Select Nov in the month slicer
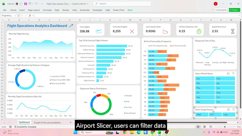The image size is (242, 136). [205, 102]
